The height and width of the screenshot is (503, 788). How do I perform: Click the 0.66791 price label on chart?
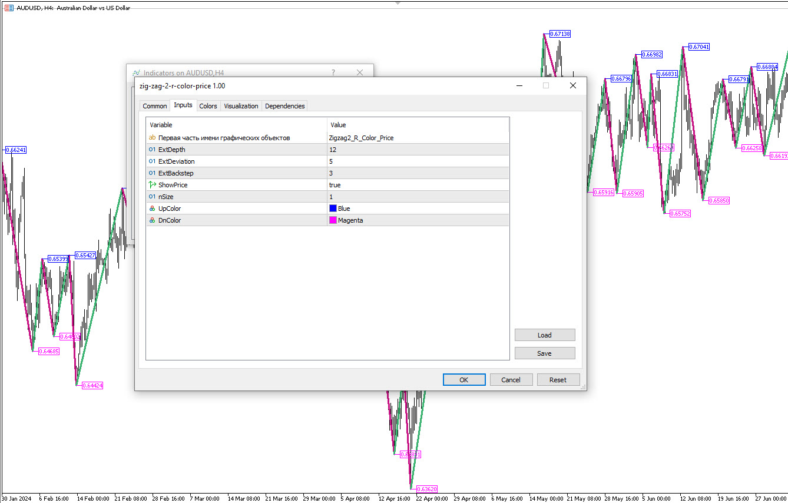coord(739,79)
